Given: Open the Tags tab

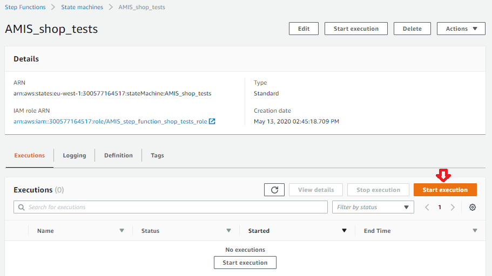Looking at the screenshot, I should (157, 155).
